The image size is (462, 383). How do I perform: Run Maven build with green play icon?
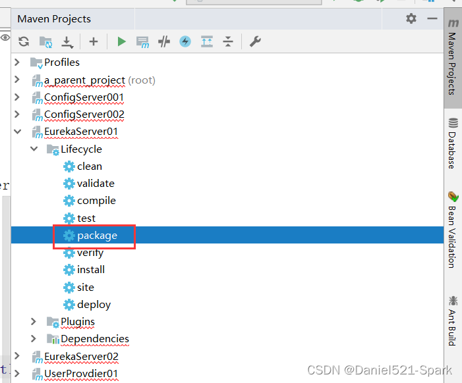pos(121,41)
